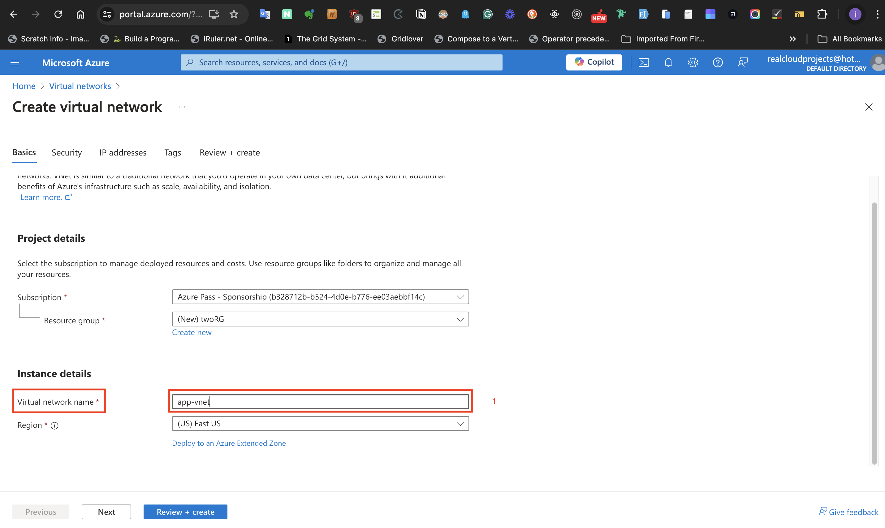
Task: Switch to the IP addresses tab
Action: pyautogui.click(x=123, y=152)
